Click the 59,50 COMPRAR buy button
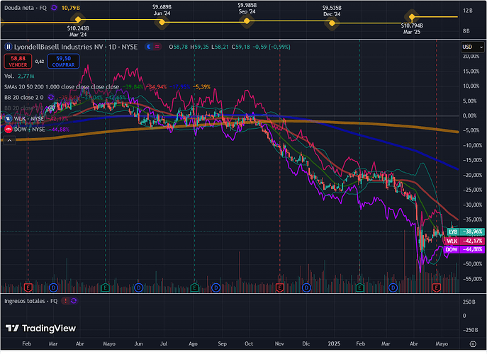Image resolution: width=487 pixels, height=354 pixels. click(63, 61)
